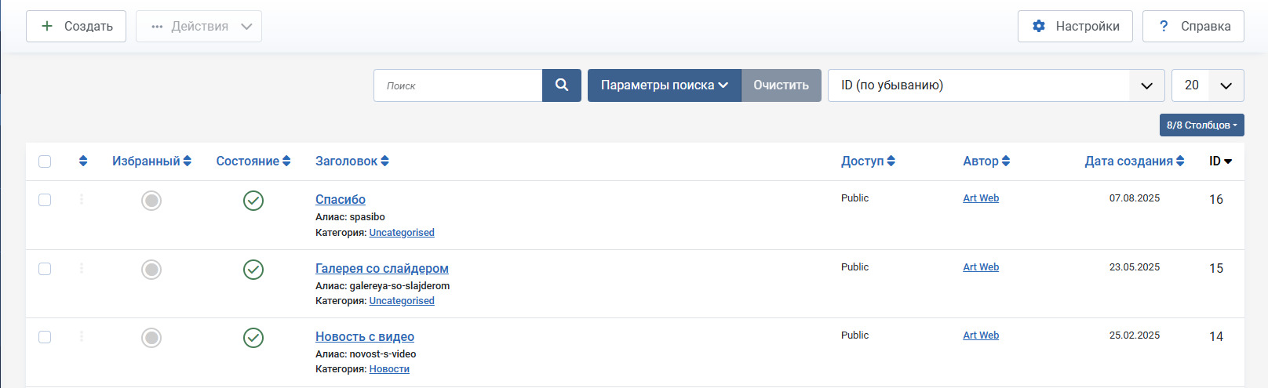Grab the drag handle in Новость с видео row

pos(82,336)
